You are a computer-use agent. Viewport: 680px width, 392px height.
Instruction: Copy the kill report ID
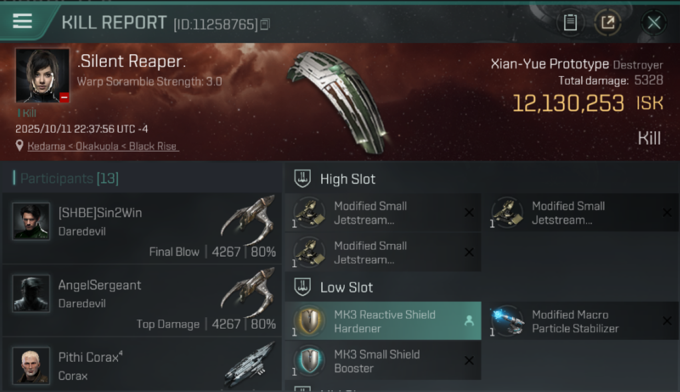[x=265, y=24]
